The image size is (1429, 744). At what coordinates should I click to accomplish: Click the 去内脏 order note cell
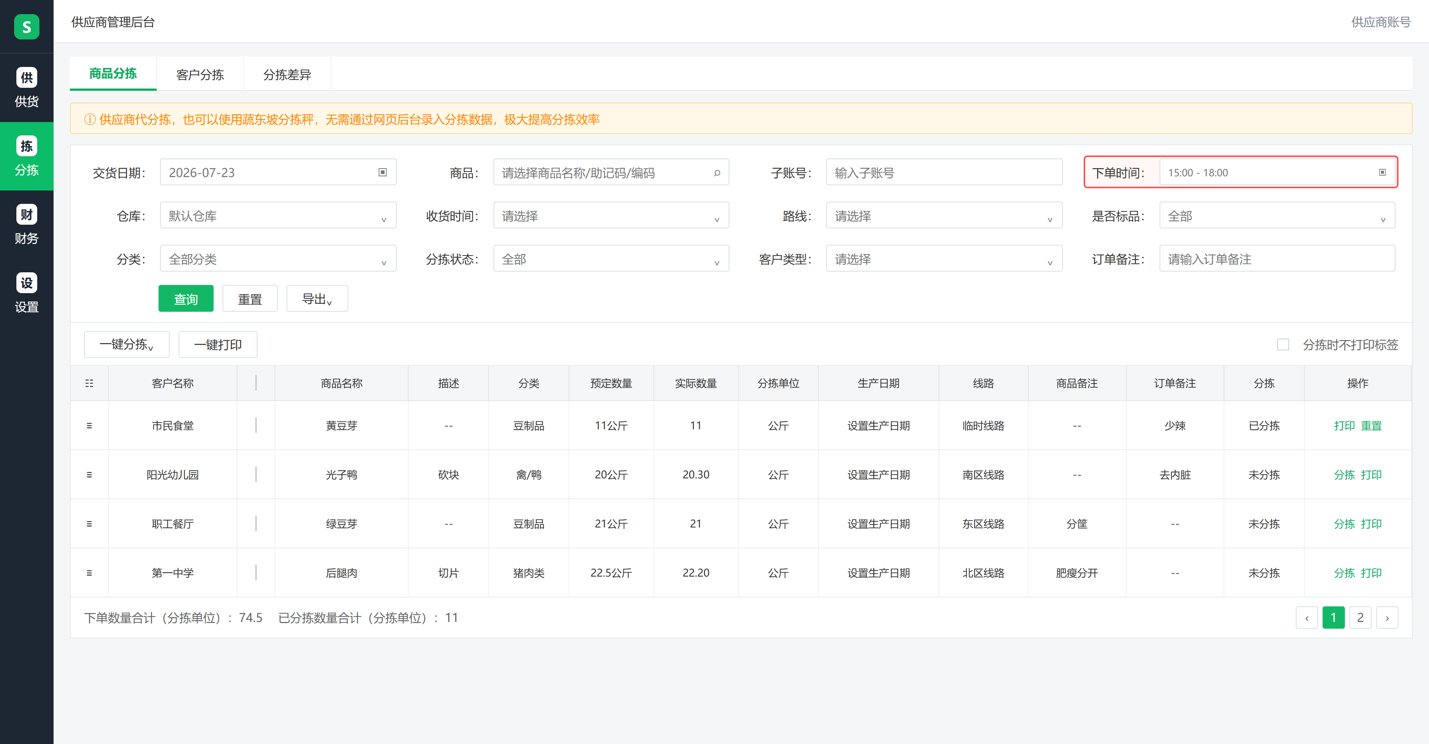click(1174, 475)
